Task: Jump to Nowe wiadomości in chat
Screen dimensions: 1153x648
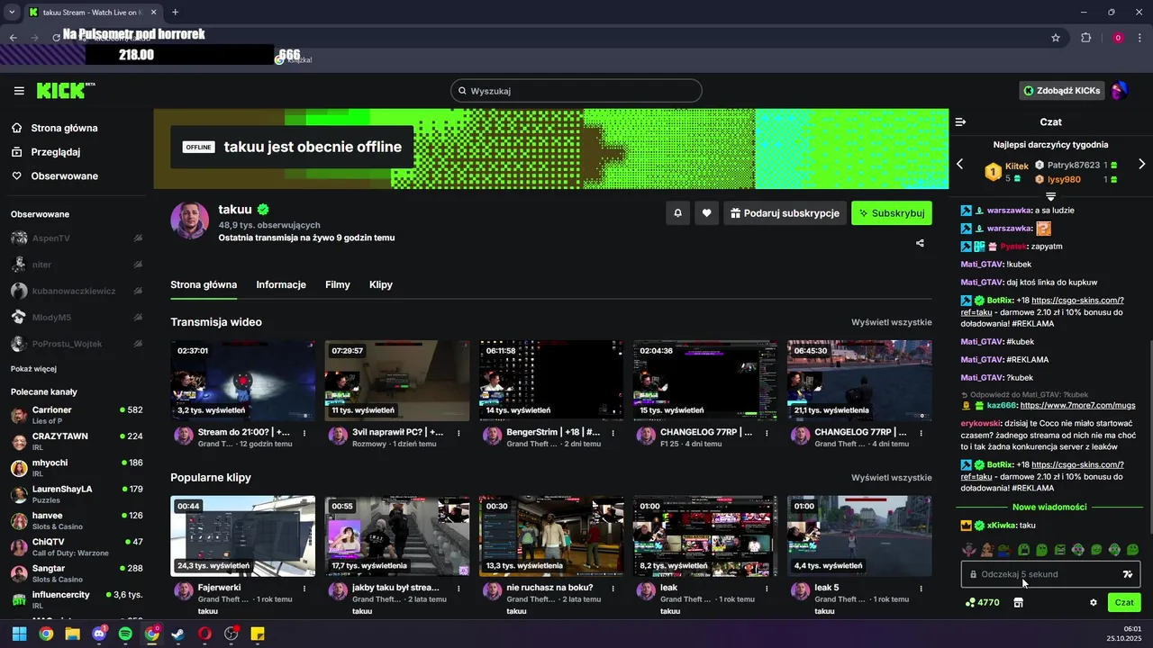Action: [x=1049, y=507]
